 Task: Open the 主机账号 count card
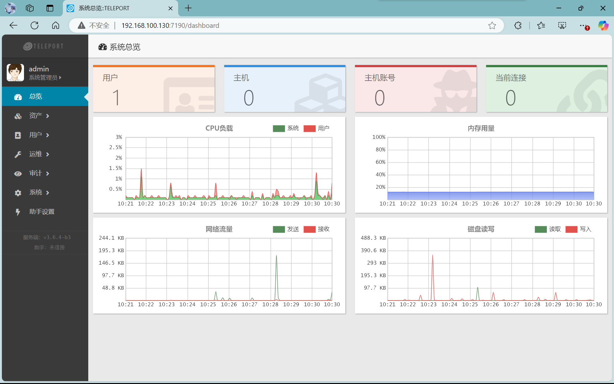pyautogui.click(x=415, y=89)
